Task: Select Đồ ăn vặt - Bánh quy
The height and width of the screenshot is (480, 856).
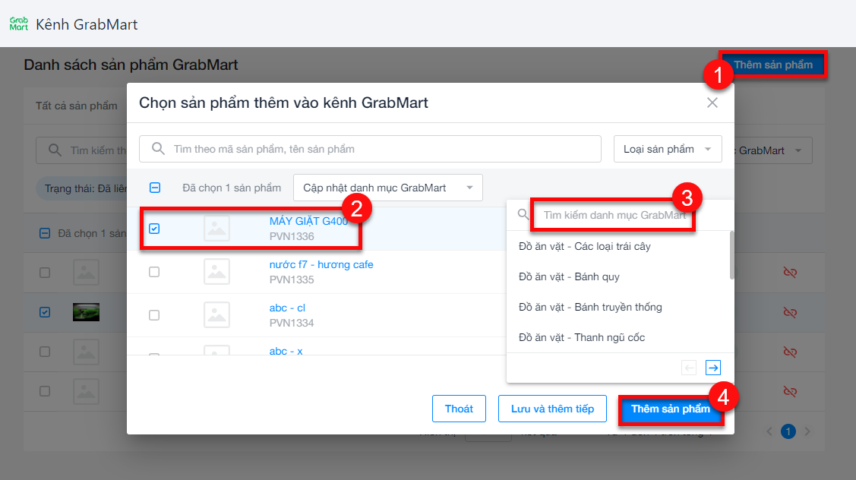Action: (x=569, y=277)
